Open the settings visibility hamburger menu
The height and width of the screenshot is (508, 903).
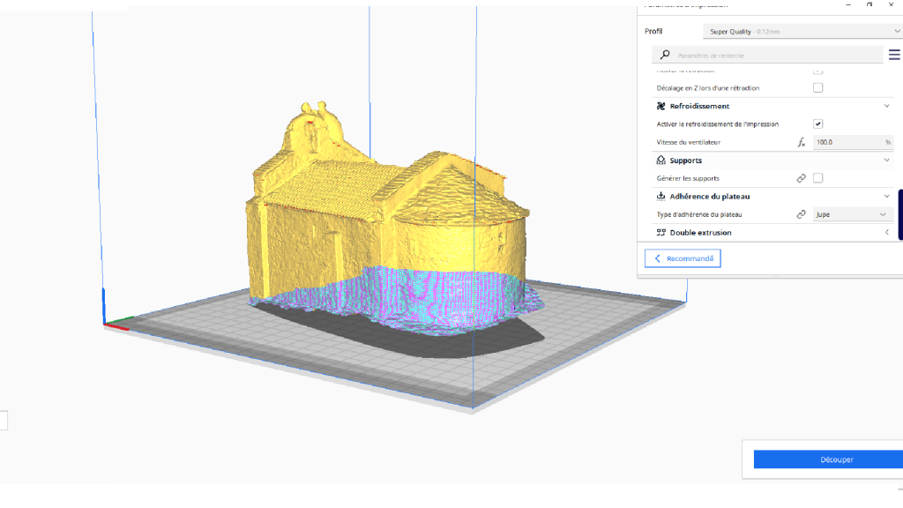(894, 55)
